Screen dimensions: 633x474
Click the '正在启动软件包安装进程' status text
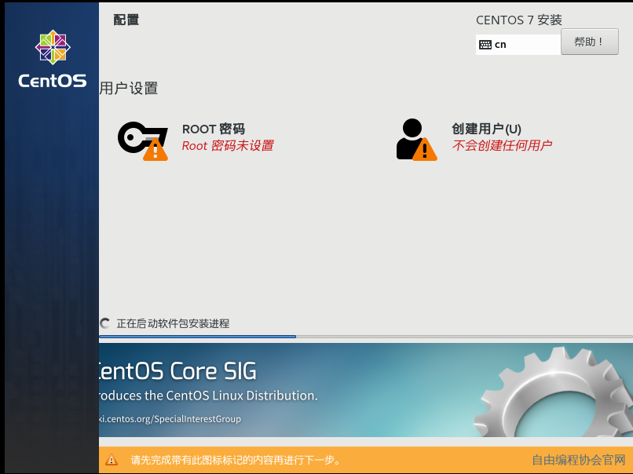pyautogui.click(x=173, y=323)
